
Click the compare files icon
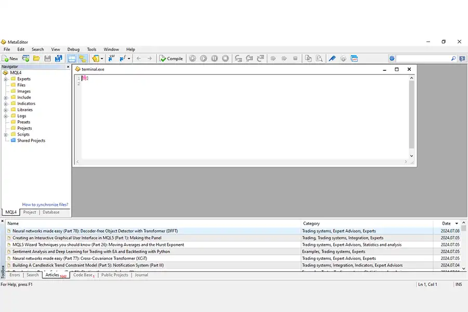(x=308, y=59)
